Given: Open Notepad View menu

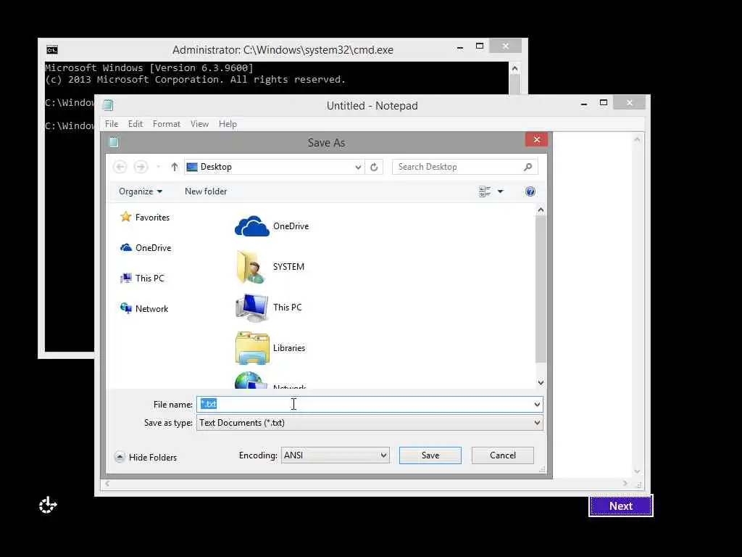Looking at the screenshot, I should click(199, 123).
